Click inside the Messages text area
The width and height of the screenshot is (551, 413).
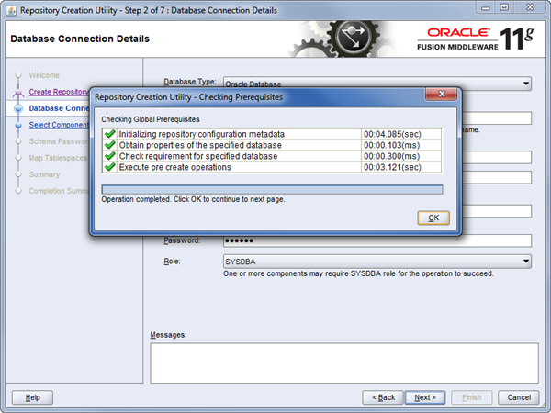(344, 363)
